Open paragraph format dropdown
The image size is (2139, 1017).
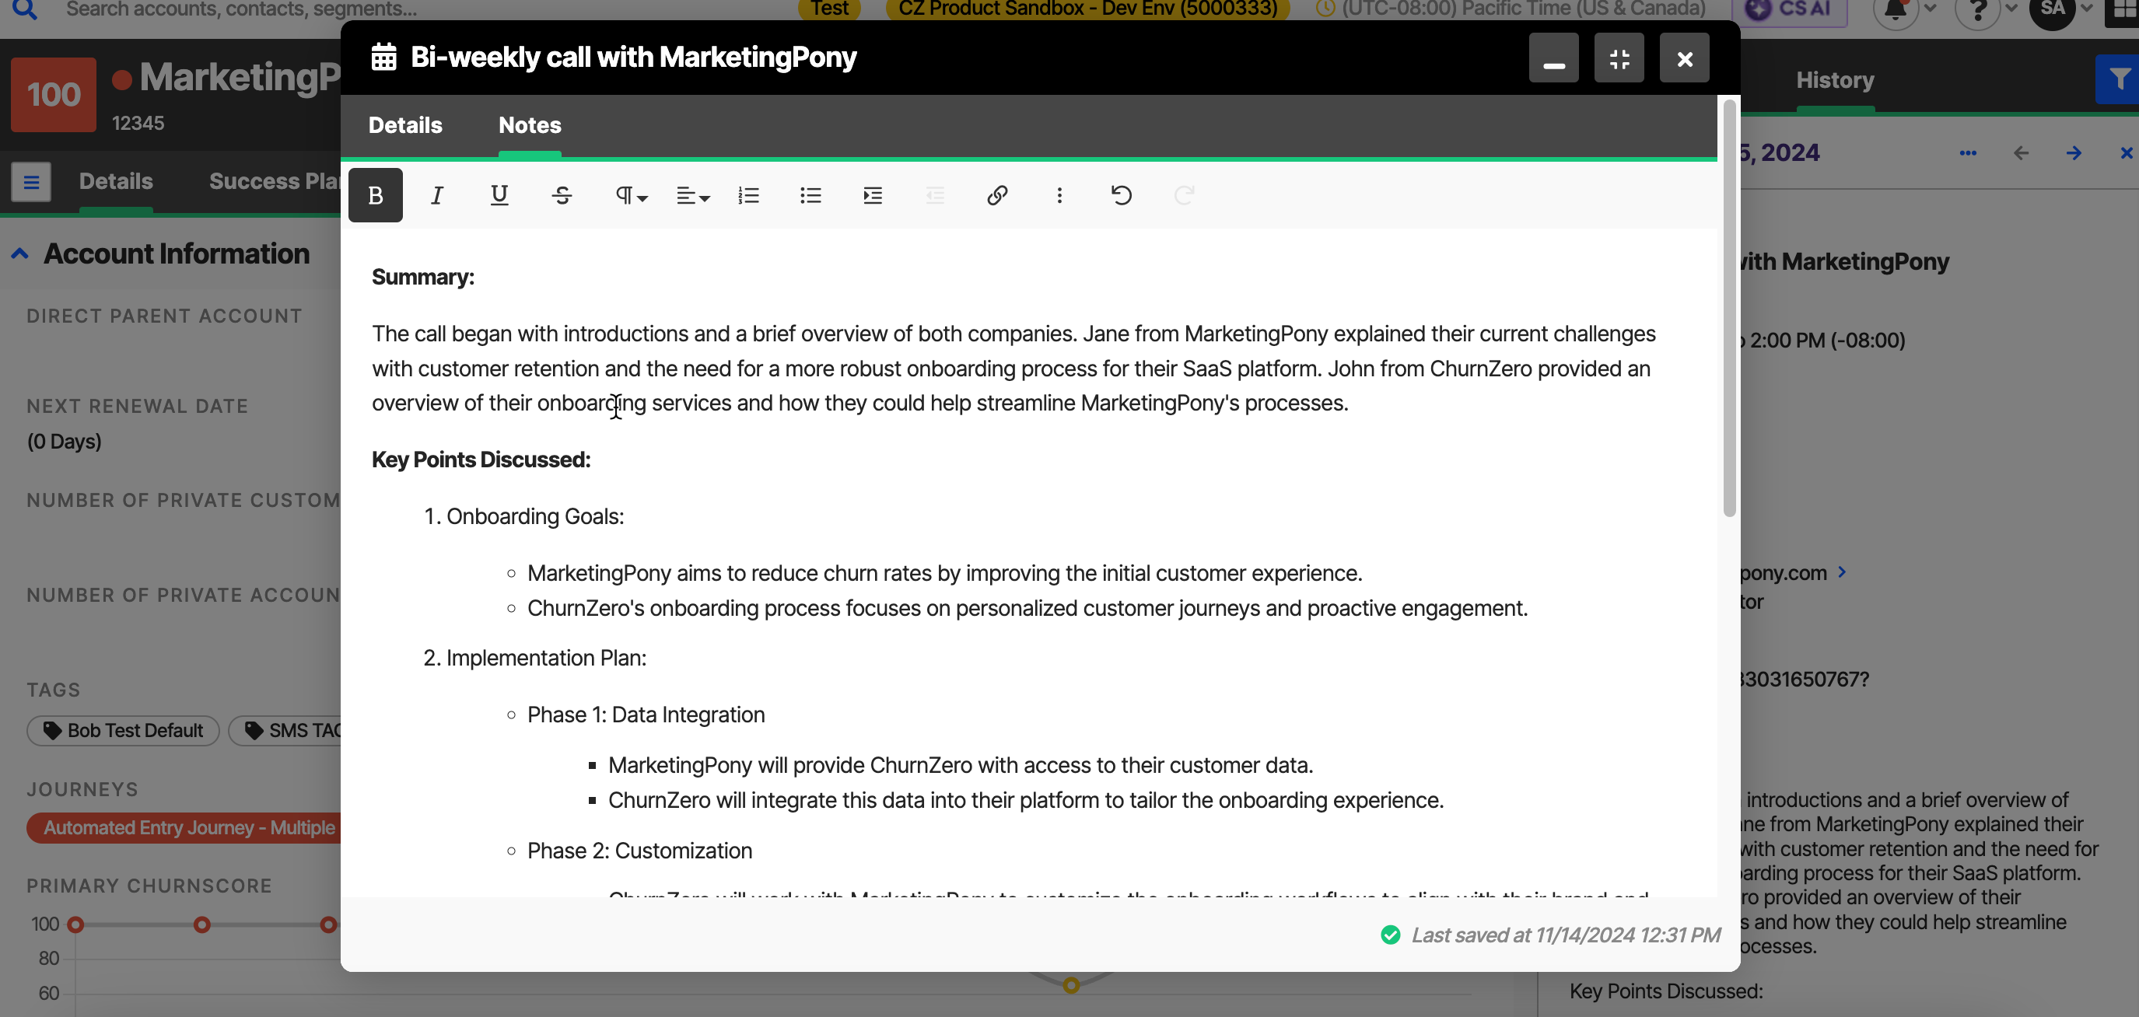coord(630,195)
